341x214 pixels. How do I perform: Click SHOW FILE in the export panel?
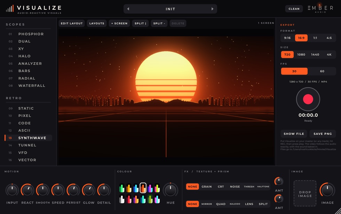coord(294,134)
